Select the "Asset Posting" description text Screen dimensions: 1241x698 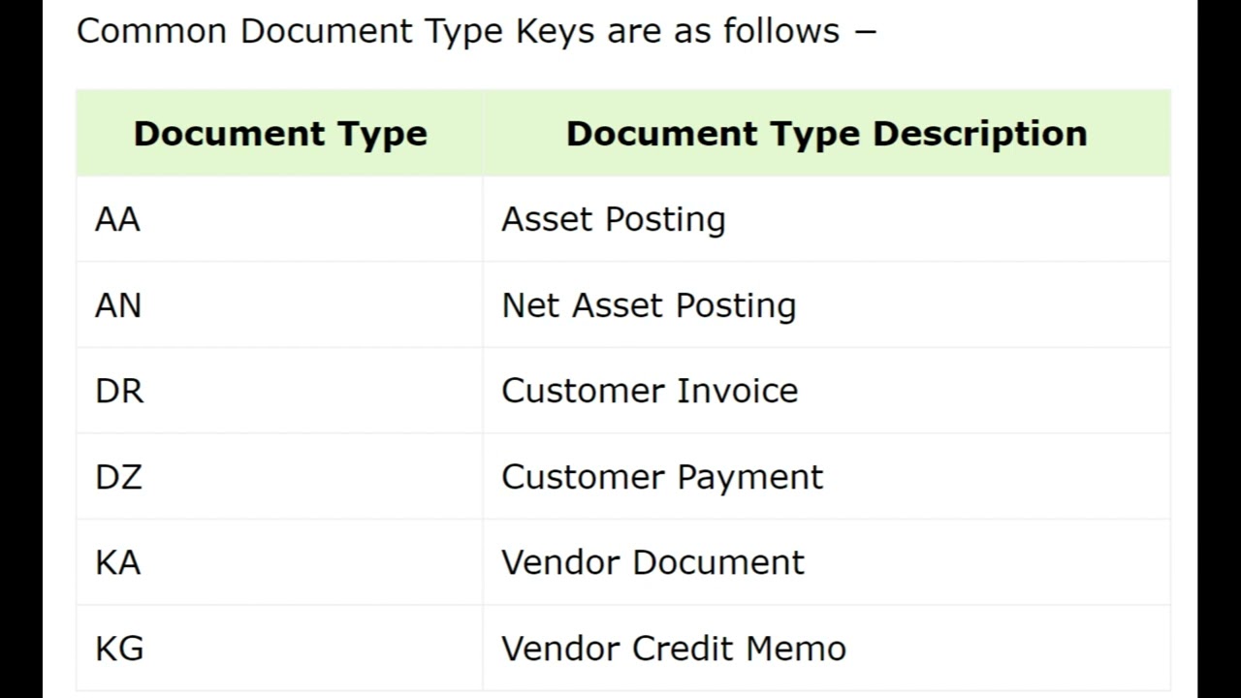pos(613,220)
